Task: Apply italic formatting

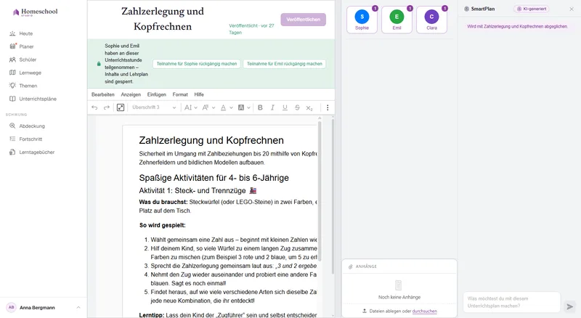Action: click(x=272, y=107)
